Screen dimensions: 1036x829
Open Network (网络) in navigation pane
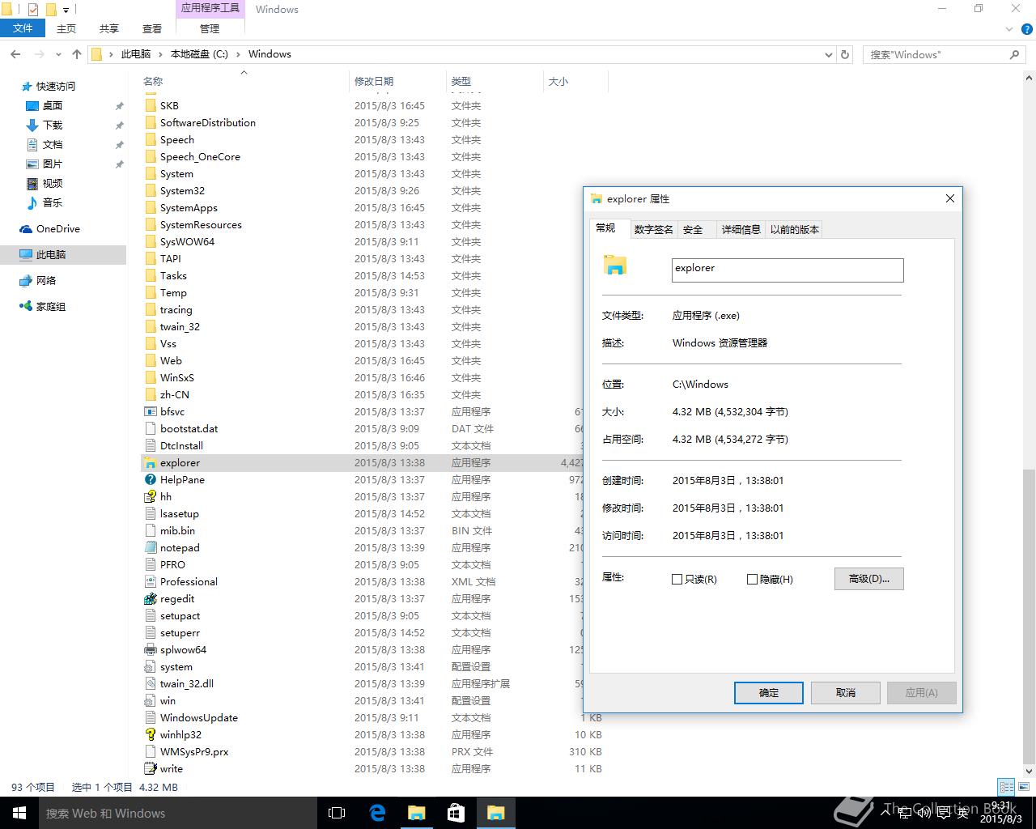point(46,281)
